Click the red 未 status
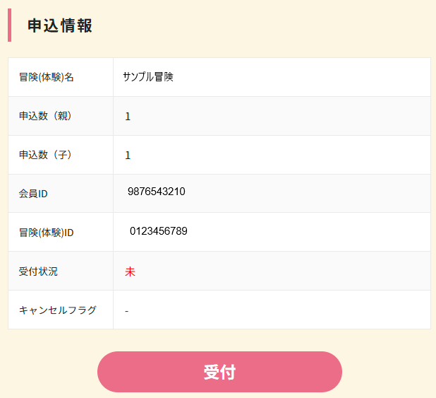This screenshot has height=398, width=436. [x=130, y=271]
